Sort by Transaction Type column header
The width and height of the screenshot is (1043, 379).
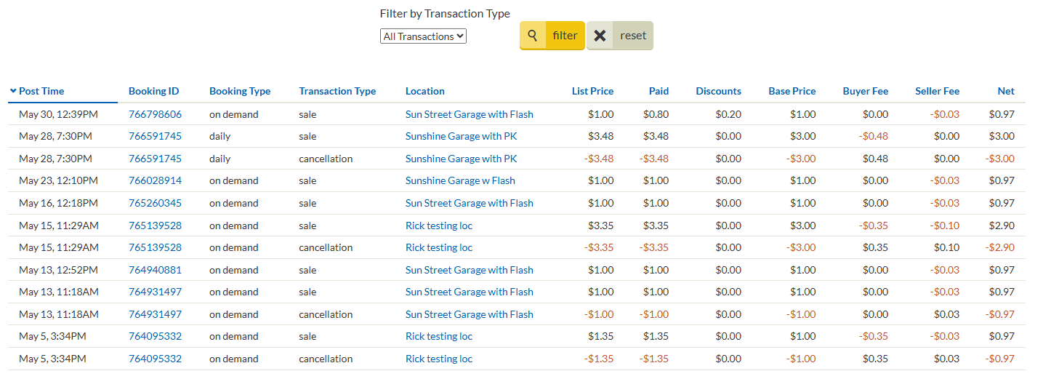point(337,91)
